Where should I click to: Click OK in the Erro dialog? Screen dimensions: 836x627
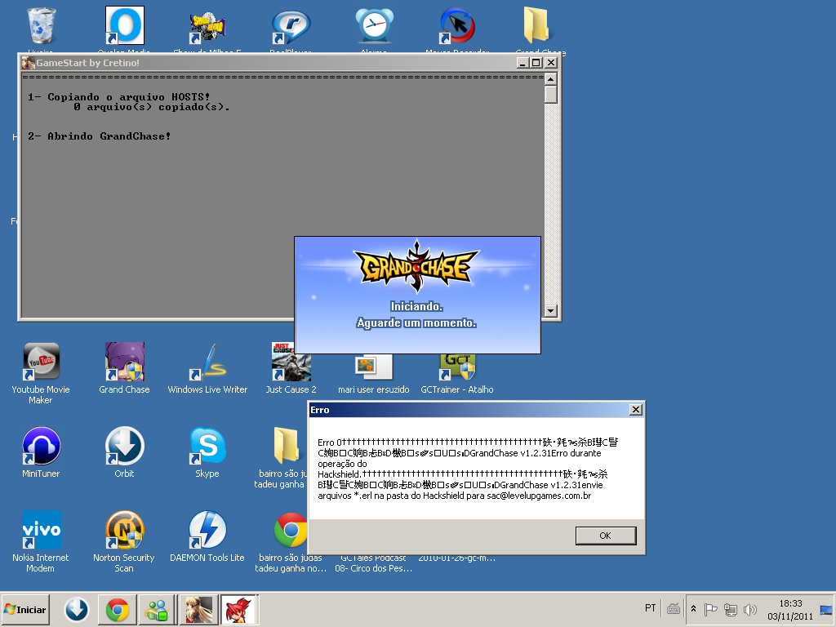[x=605, y=536]
